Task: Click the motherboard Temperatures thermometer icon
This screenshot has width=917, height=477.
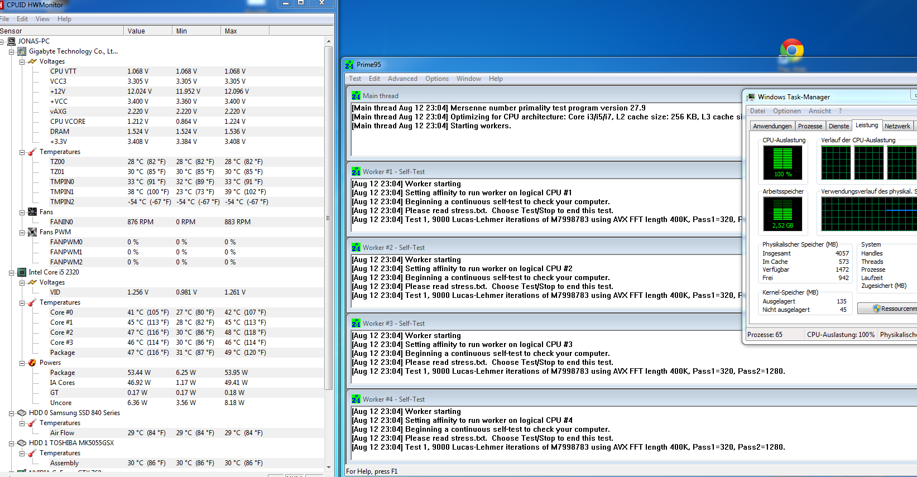Action: pos(32,152)
